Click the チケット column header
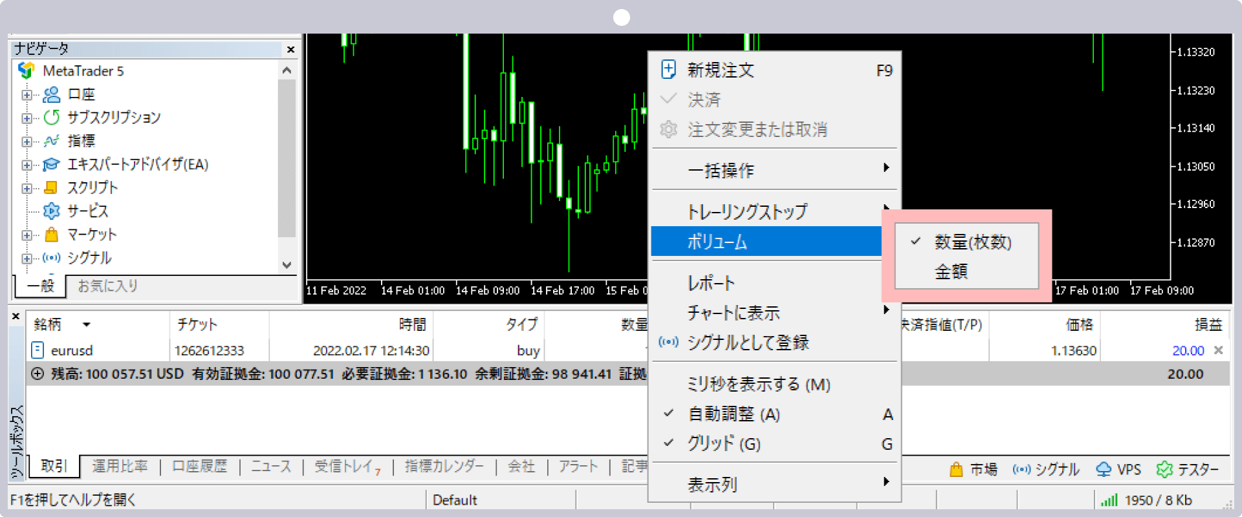Image resolution: width=1242 pixels, height=517 pixels. [219, 324]
